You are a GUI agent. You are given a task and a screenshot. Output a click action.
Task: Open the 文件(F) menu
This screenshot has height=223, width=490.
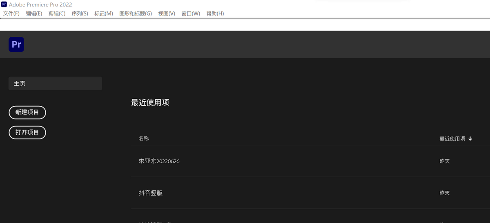coord(11,13)
